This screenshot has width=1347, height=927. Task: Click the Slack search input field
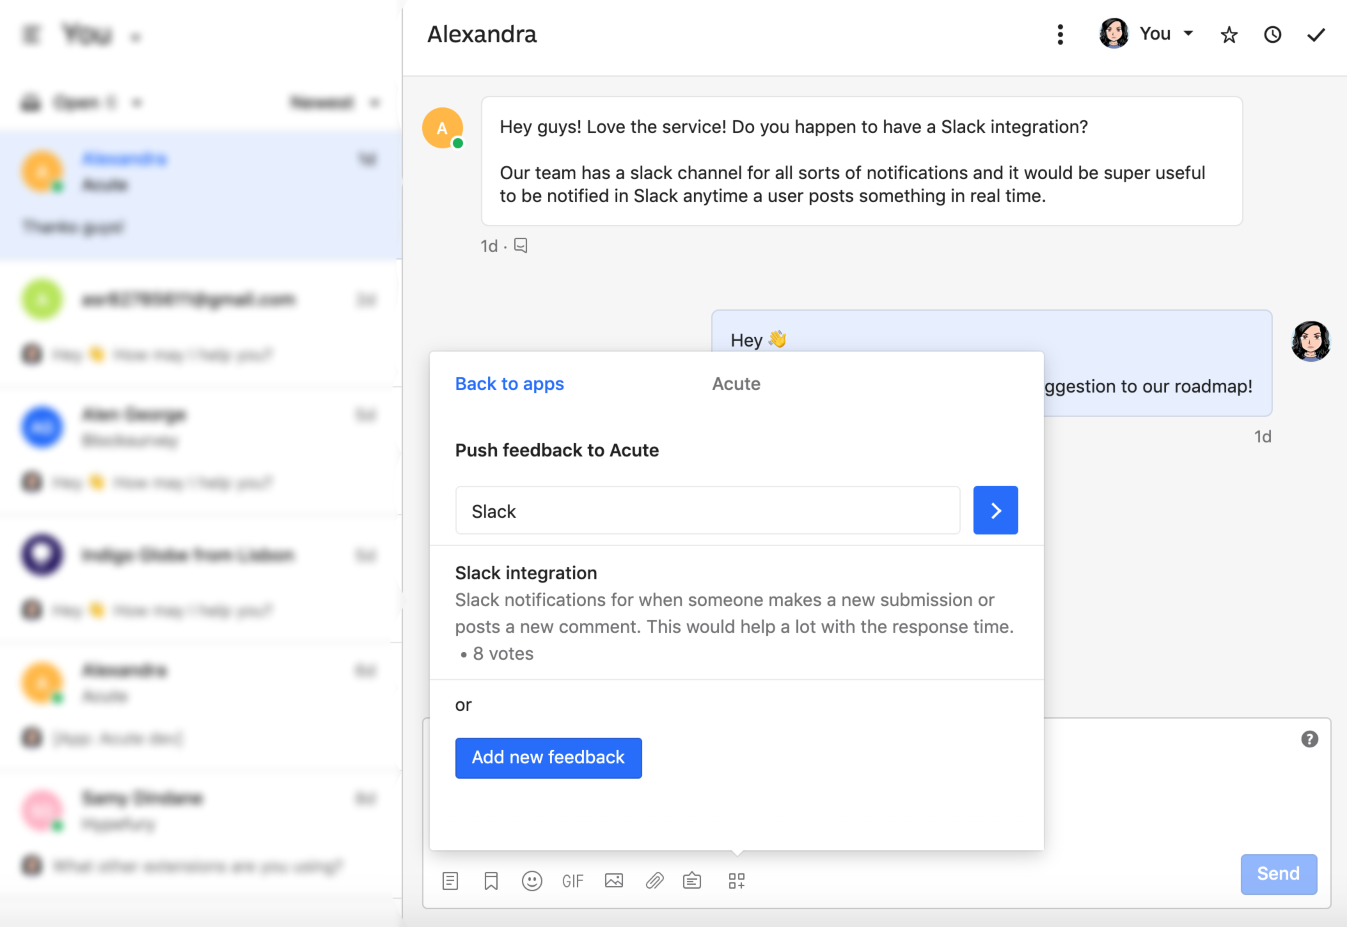707,510
